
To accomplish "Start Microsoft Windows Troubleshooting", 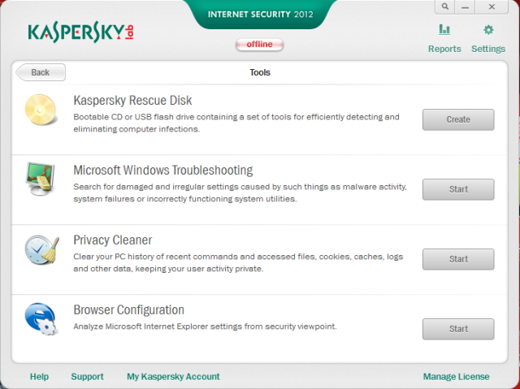I will (x=458, y=189).
